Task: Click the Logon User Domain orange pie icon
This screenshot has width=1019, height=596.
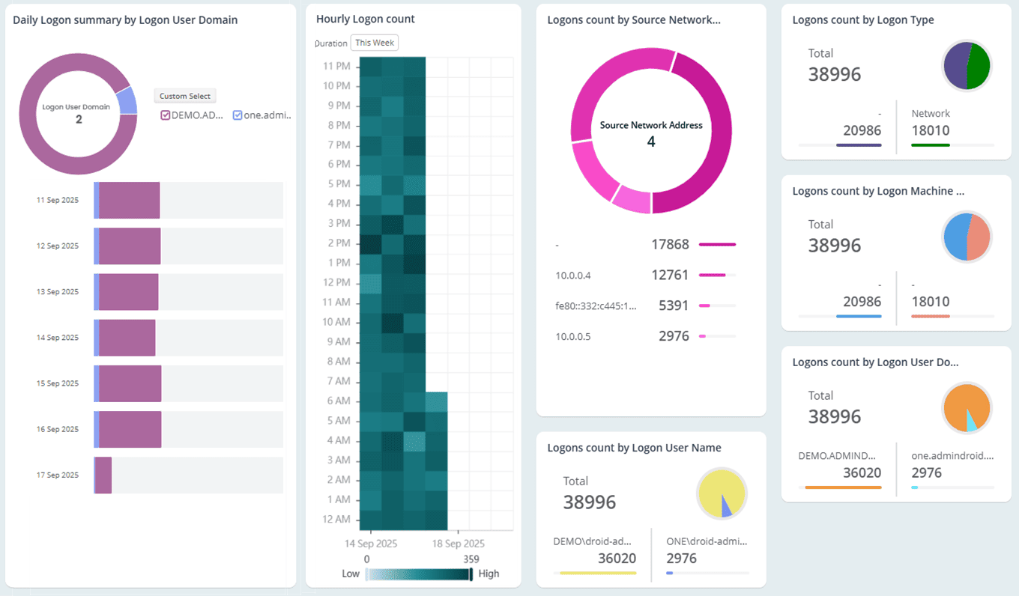Action: point(967,408)
